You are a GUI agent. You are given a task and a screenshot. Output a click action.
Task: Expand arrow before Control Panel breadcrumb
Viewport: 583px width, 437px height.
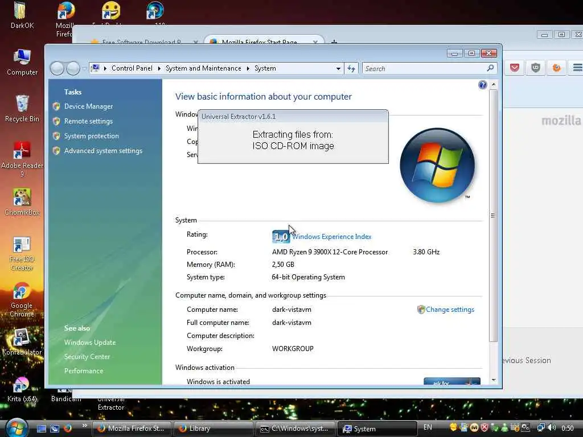105,68
